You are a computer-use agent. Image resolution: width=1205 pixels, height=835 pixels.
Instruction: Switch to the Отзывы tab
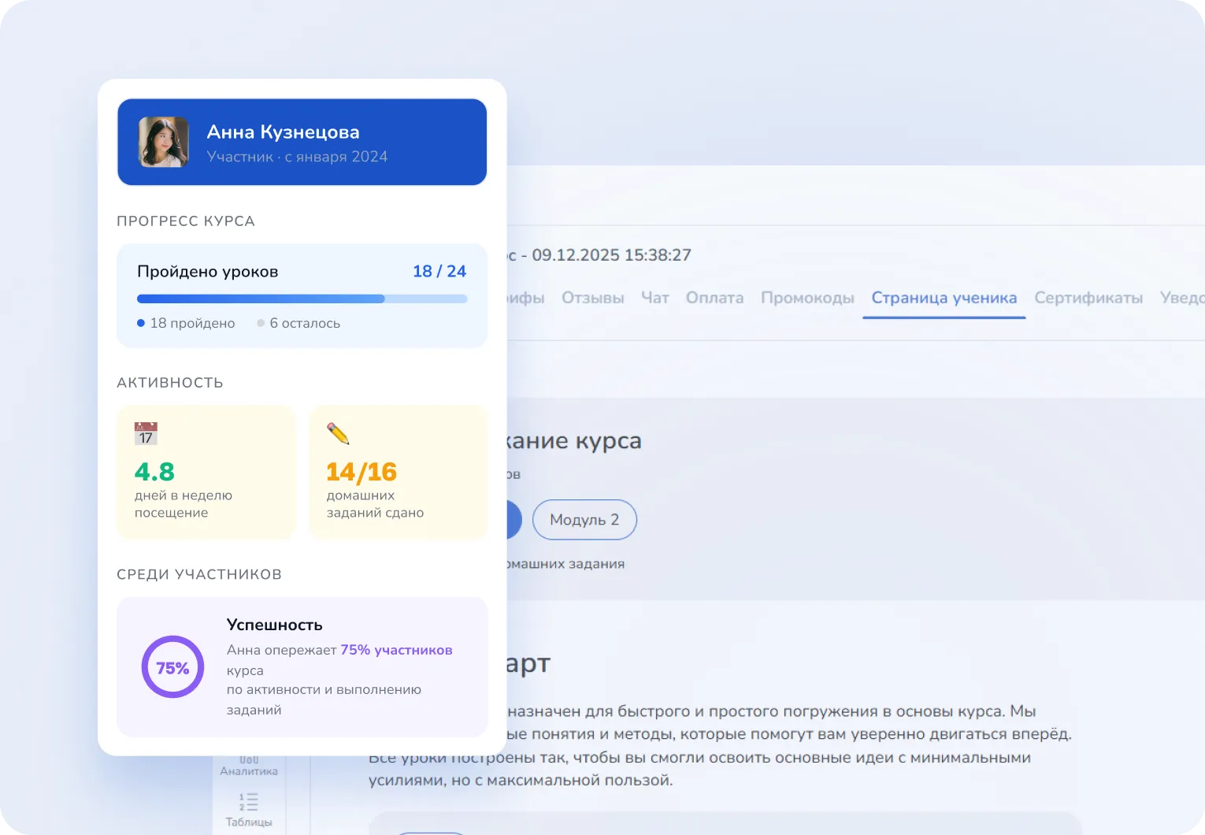point(592,298)
